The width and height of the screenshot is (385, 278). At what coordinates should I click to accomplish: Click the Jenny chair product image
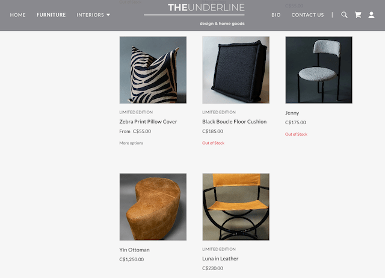[319, 70]
